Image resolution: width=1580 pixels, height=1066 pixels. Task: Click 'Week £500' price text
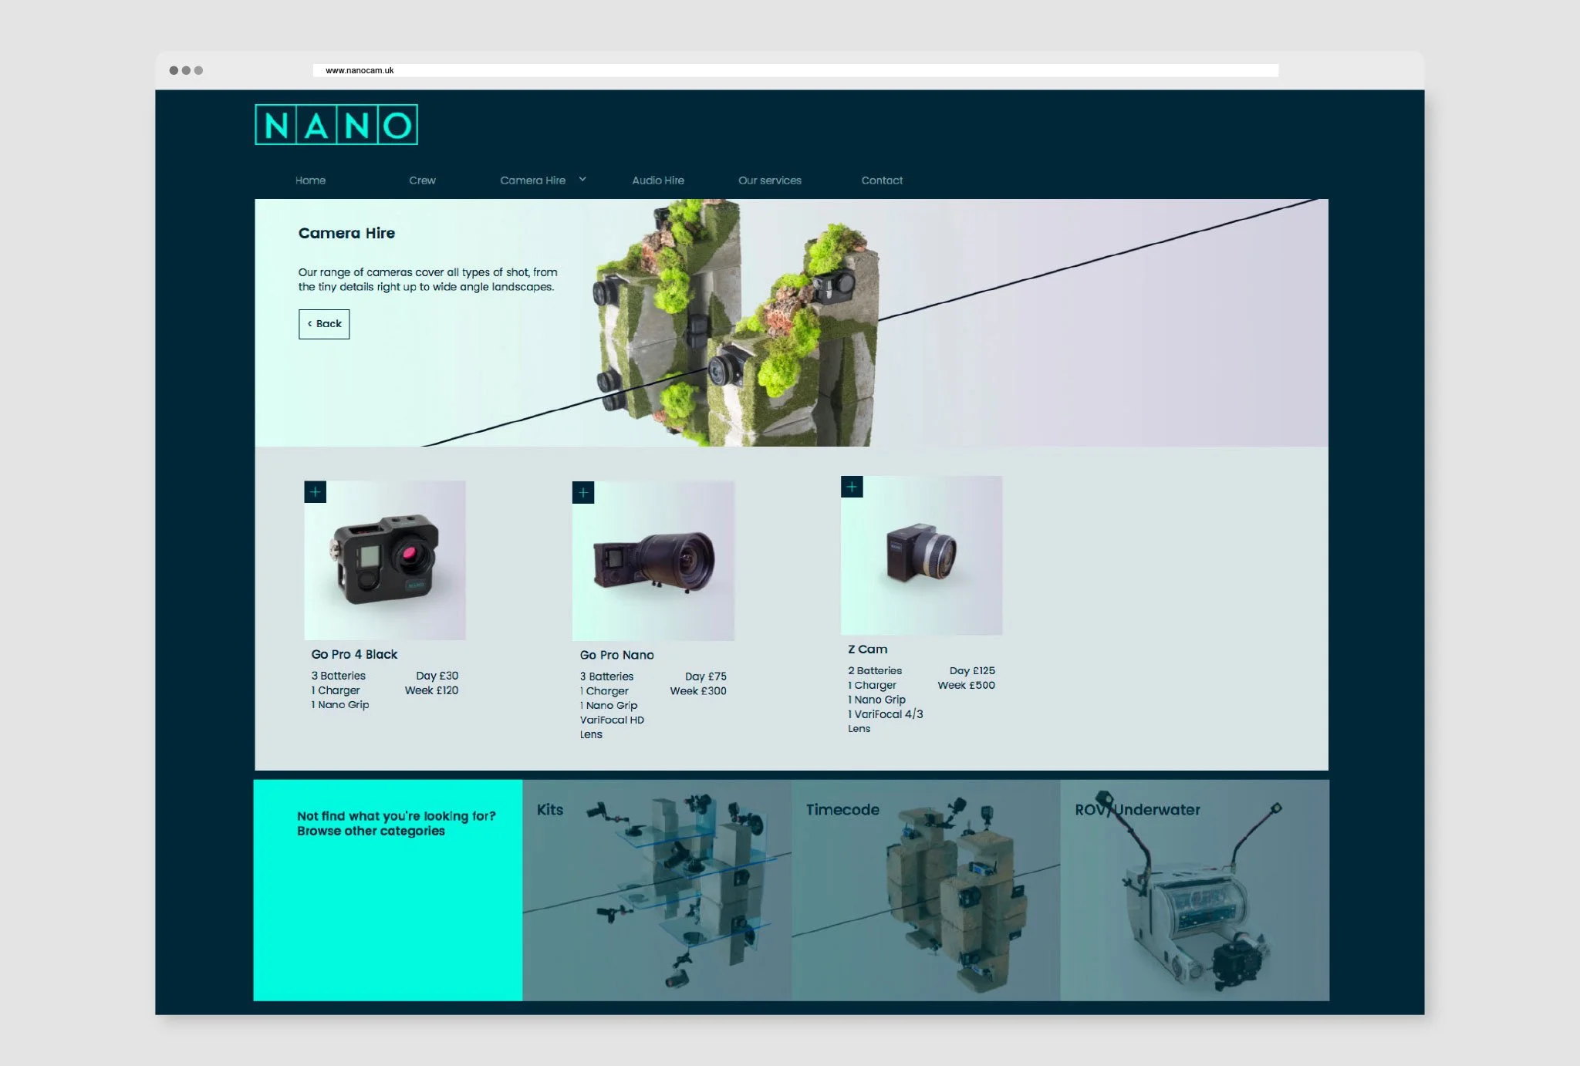pos(967,685)
